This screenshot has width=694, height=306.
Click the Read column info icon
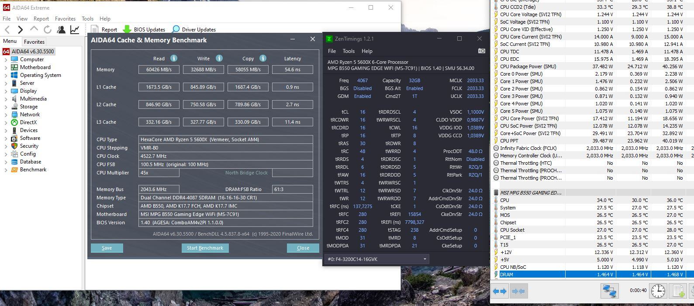[x=174, y=58]
